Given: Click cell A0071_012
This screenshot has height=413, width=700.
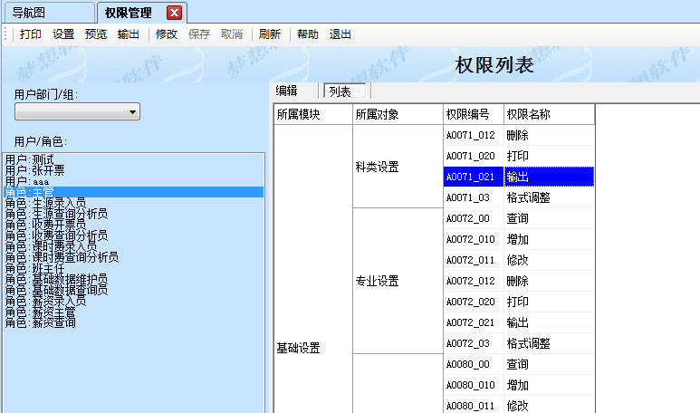Looking at the screenshot, I should click(x=474, y=135).
